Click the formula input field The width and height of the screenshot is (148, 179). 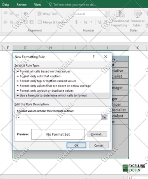[x=59, y=117]
